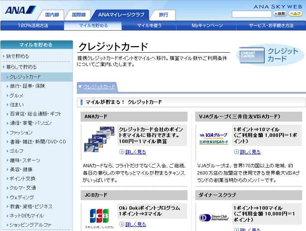Open the ポイント交換 sidebar category
The height and width of the screenshot is (231, 306).
(x=23, y=179)
